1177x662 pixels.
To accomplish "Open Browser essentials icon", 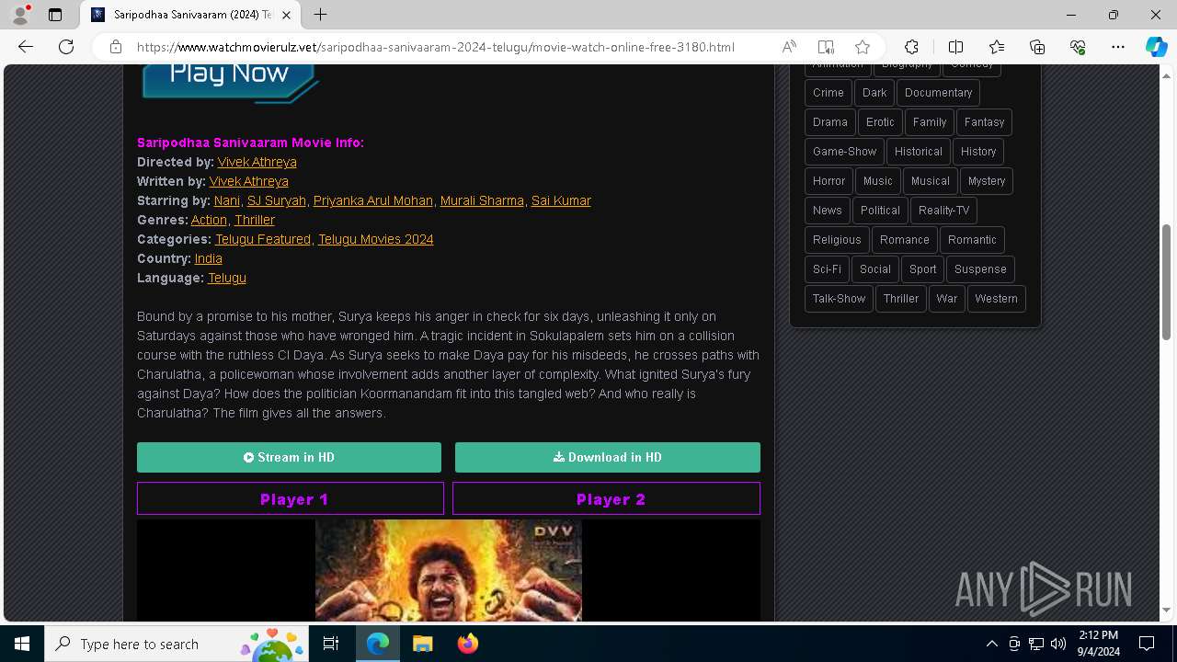I will tap(1078, 47).
